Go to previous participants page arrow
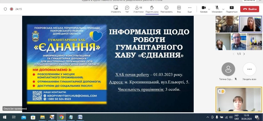Viewport: 263px width, 121px height. point(233,54)
